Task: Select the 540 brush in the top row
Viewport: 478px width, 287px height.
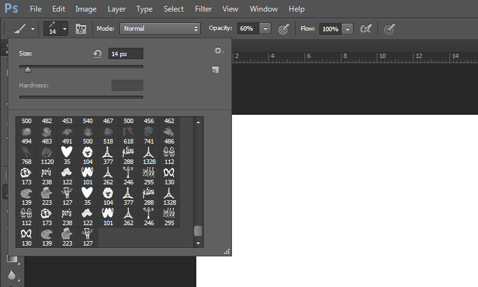Action: coord(88,121)
